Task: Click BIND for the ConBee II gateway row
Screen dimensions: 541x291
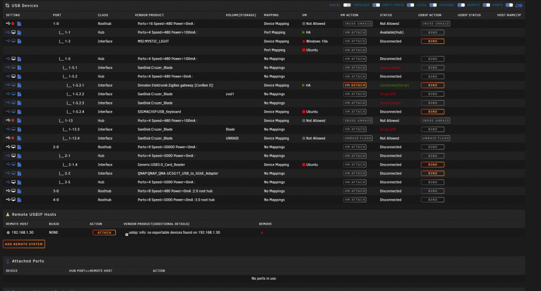Action: [x=433, y=85]
